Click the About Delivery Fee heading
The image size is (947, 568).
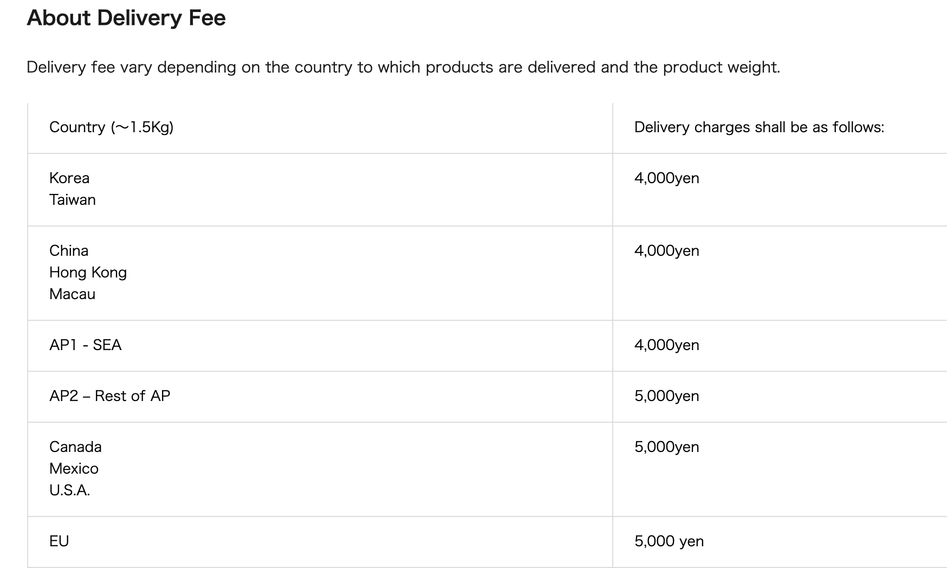pos(126,18)
